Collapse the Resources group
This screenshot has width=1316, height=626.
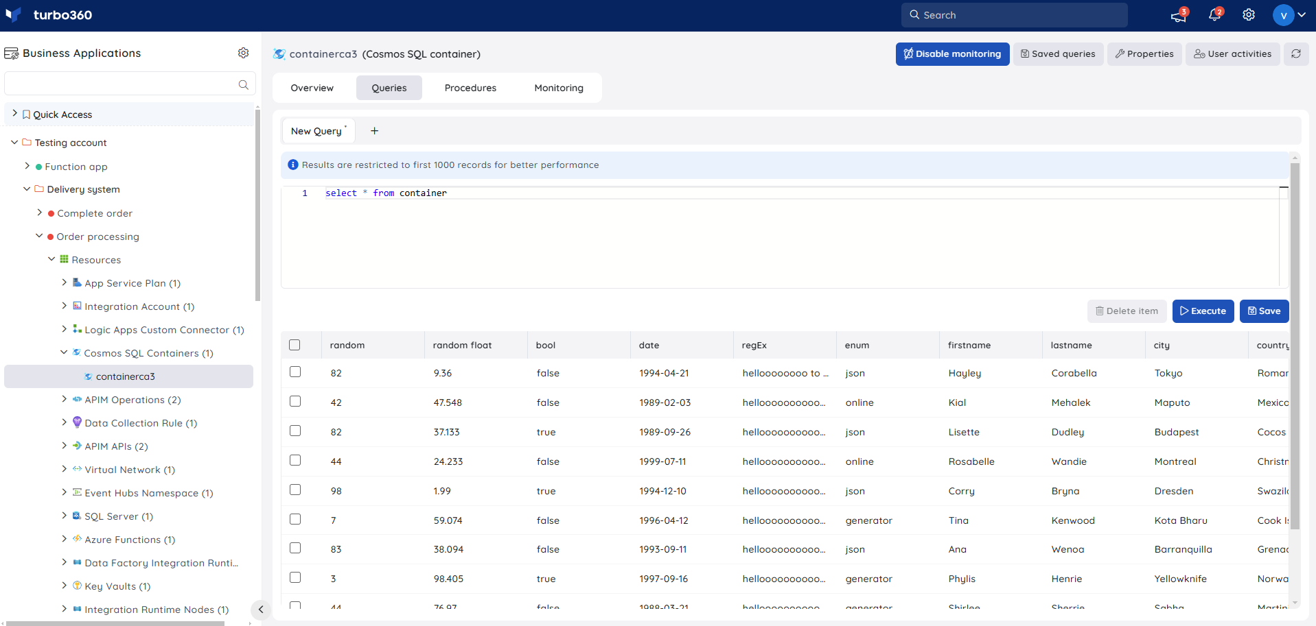pyautogui.click(x=51, y=259)
